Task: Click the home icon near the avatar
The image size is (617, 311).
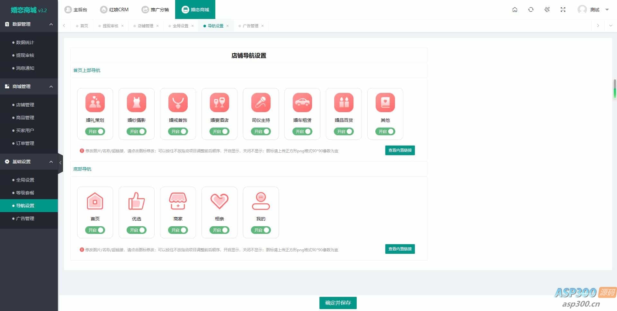Action: 515,10
